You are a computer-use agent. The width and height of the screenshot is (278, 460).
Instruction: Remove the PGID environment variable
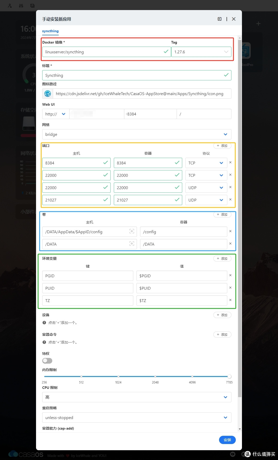click(x=230, y=275)
